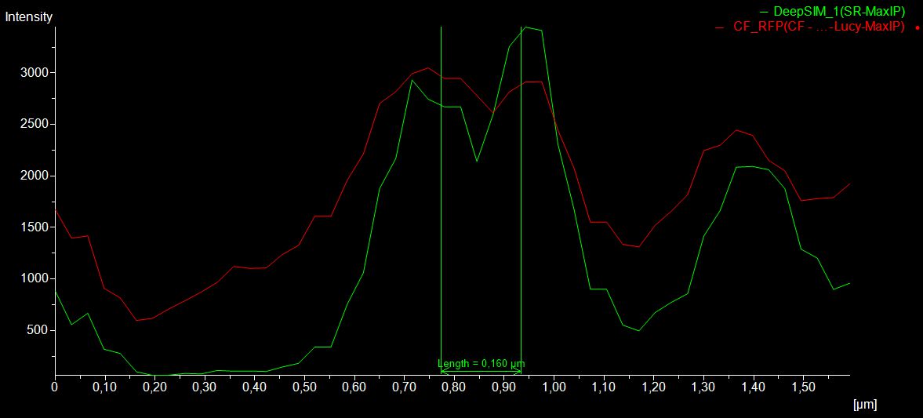Screen dimensions: 923x418
Task: Click the 1,00 tick label on the x-axis
Action: (554, 387)
